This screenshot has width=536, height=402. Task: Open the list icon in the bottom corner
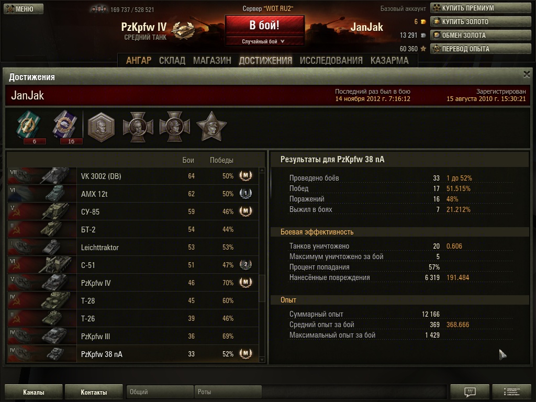[512, 392]
